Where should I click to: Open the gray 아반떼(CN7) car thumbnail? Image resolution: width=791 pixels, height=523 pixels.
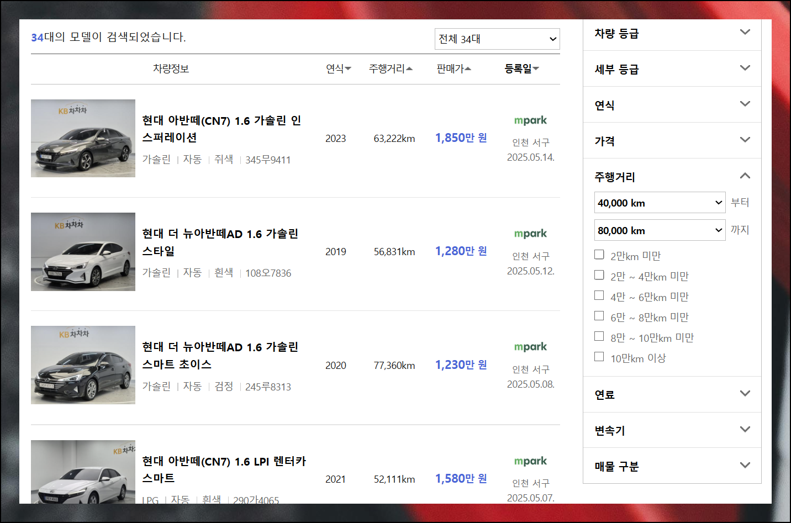[83, 138]
